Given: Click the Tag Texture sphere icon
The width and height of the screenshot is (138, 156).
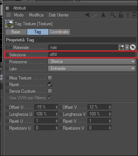Looking at the screenshot, I should click(9, 24).
